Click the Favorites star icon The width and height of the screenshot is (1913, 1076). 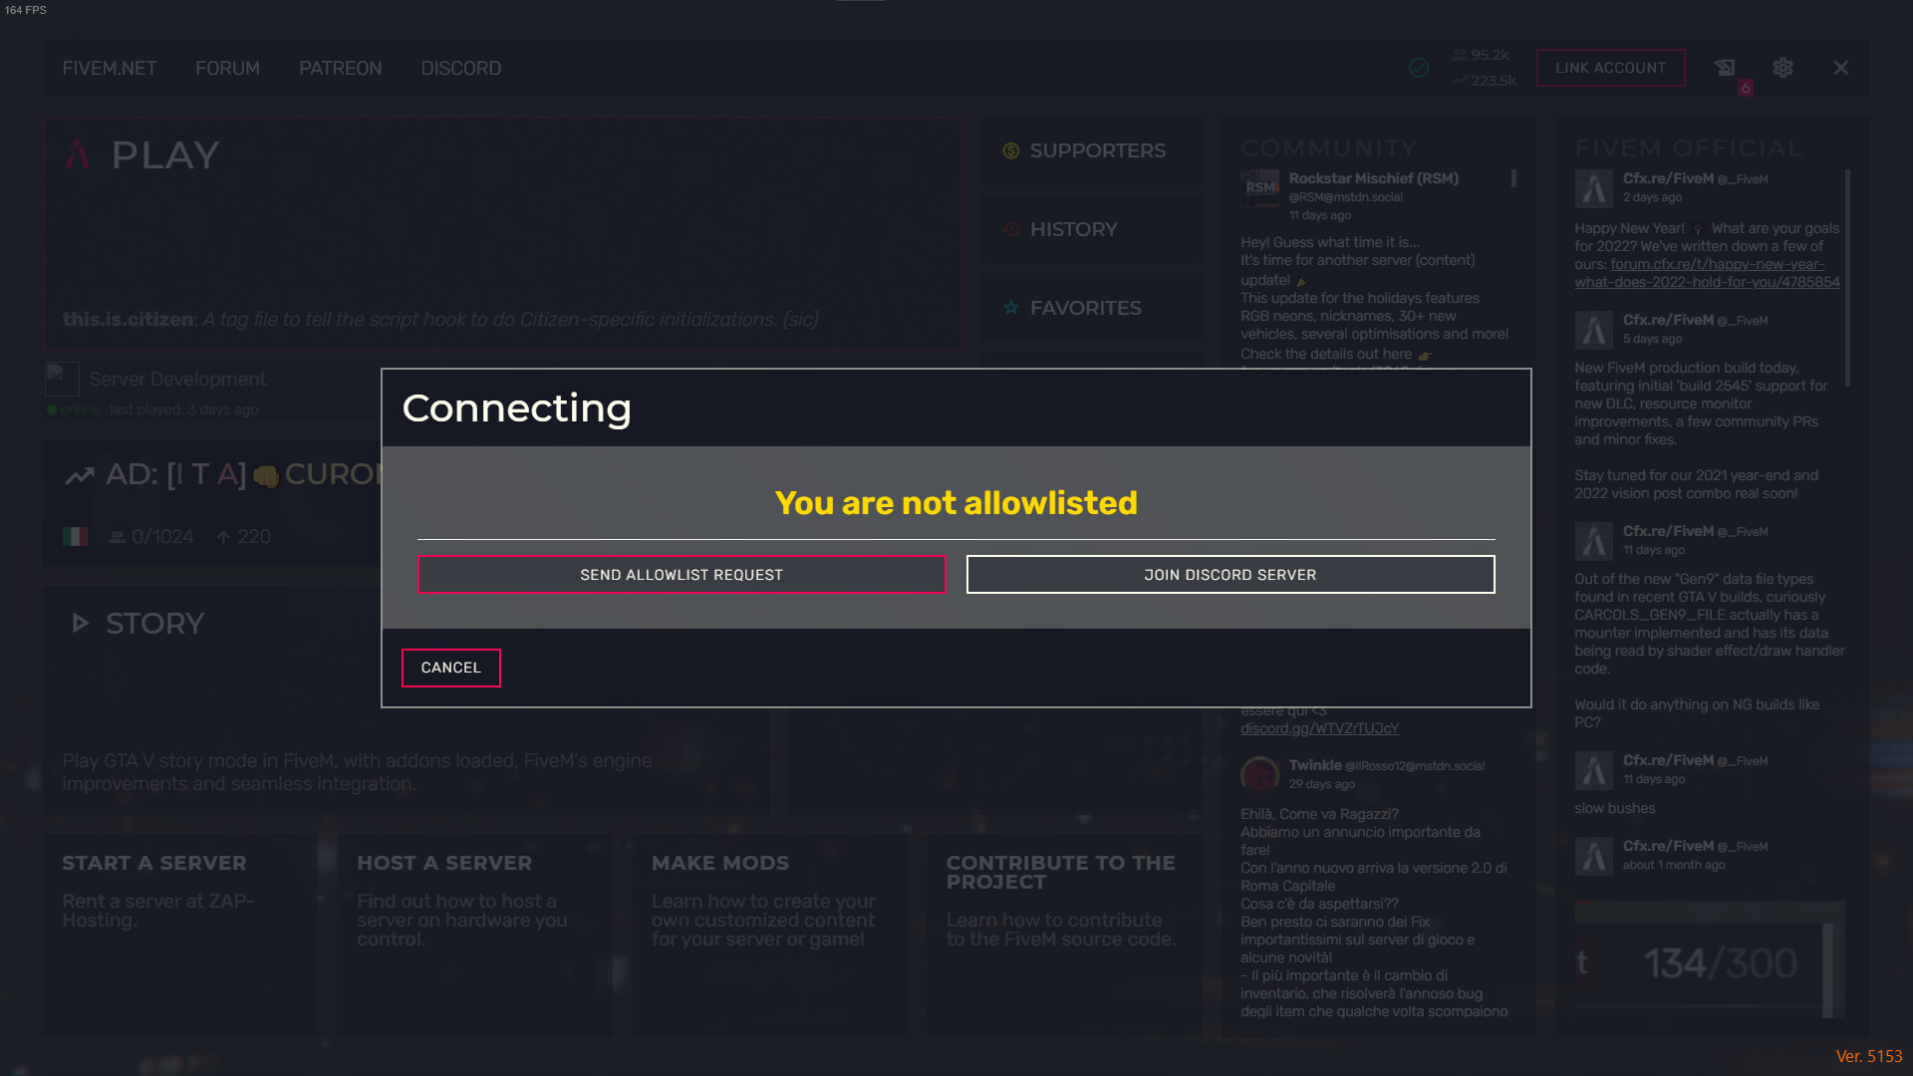[1011, 308]
